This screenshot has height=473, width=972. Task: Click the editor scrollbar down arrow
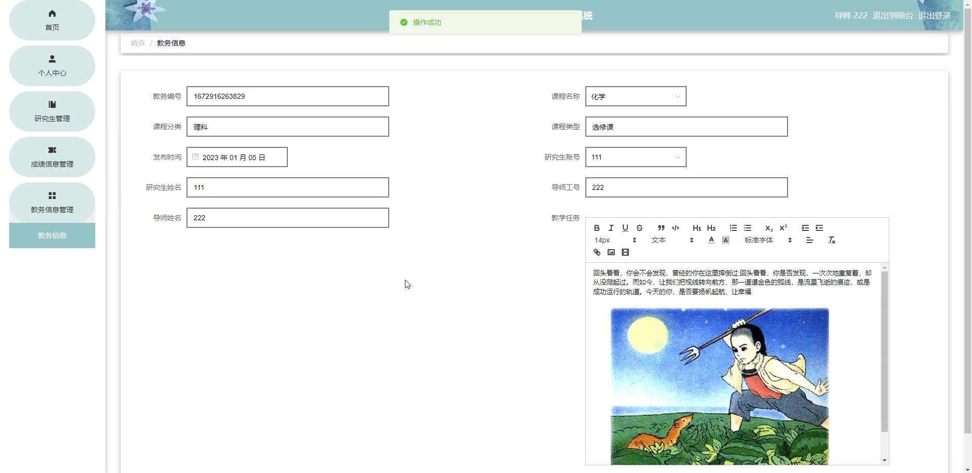pyautogui.click(x=884, y=460)
